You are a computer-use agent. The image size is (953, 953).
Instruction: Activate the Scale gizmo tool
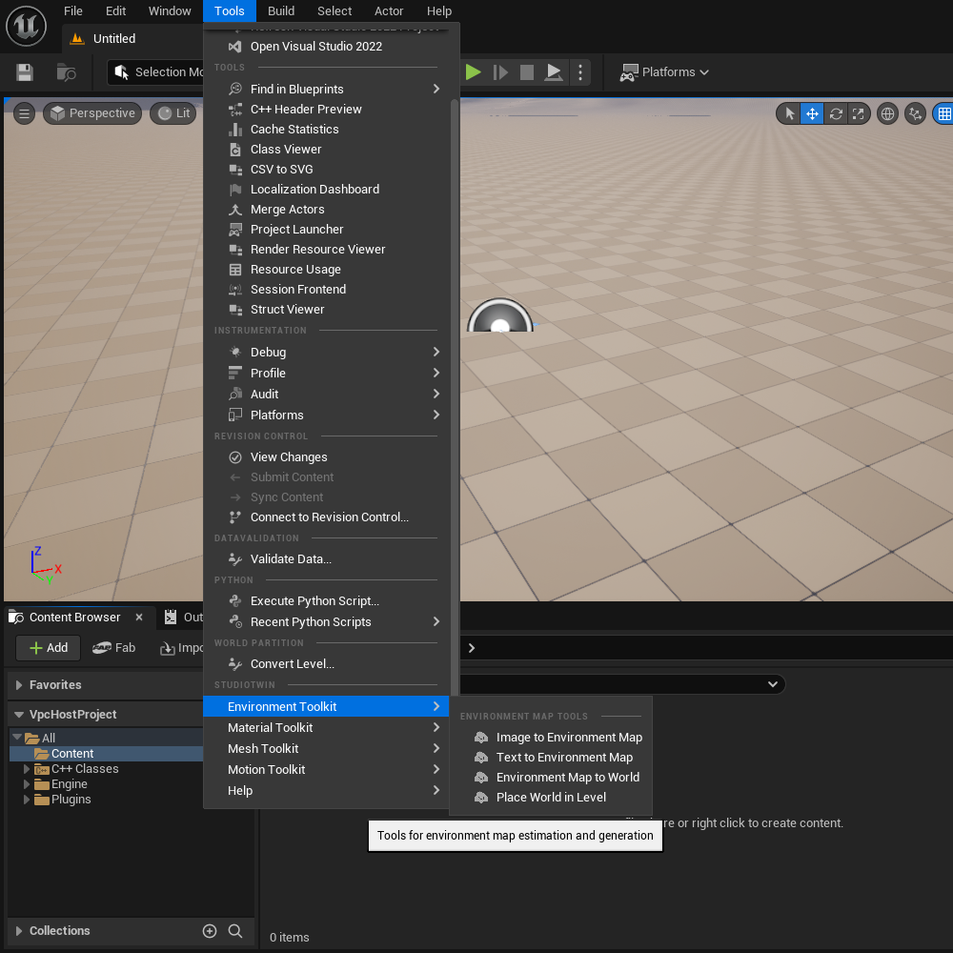point(858,113)
